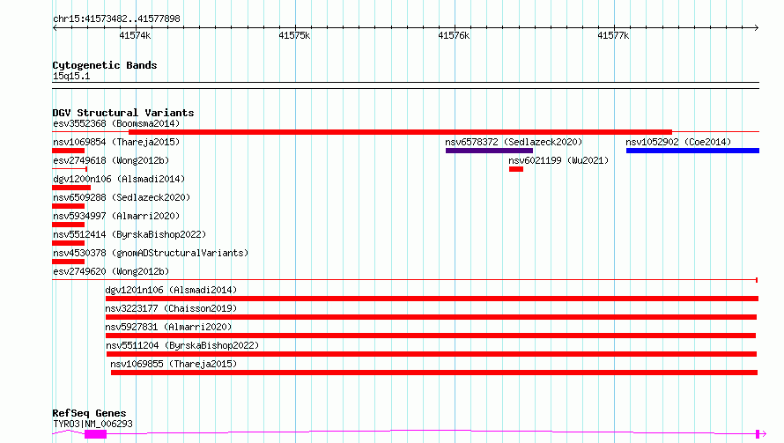Click the nsv5934997 (Almarri2020) label
Image resolution: width=784 pixels, height=443 pixels.
coord(116,216)
